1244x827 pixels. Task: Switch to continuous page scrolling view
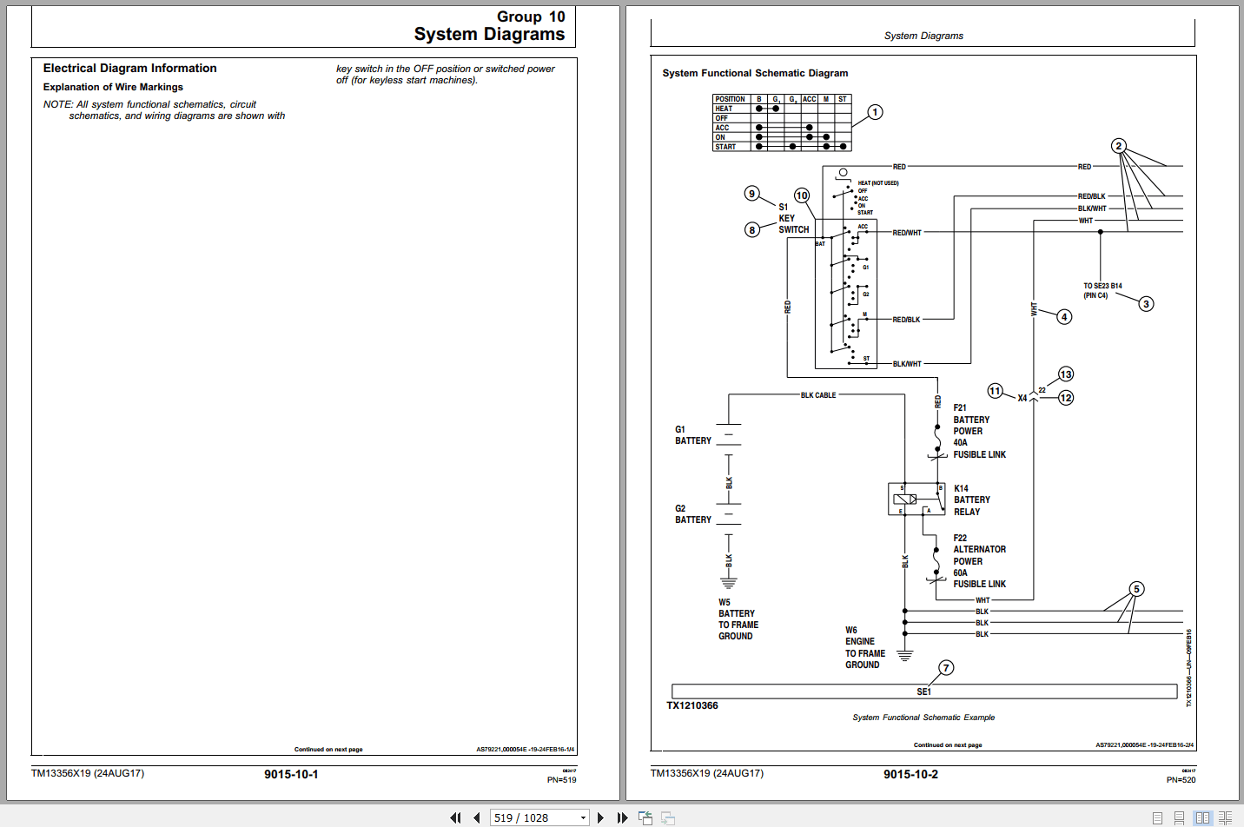(1179, 817)
